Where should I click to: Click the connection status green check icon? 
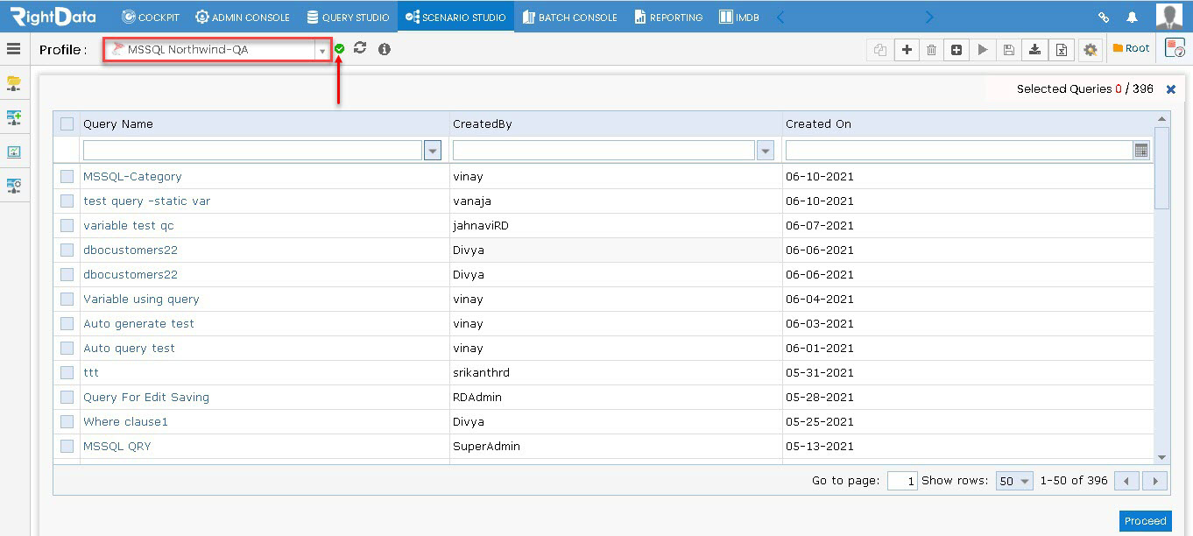(340, 49)
